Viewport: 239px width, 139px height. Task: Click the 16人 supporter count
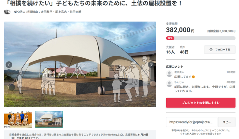click(170, 52)
